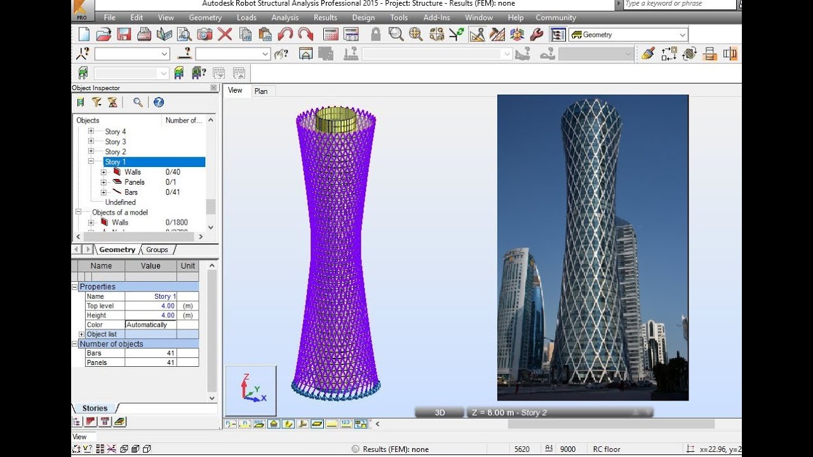Screen dimensions: 813x457
Task: Expand the Story 2 tree node
Action: tap(91, 152)
